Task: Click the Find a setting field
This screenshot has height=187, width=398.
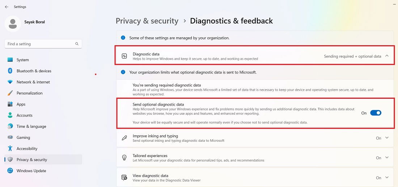Action: coord(43,44)
